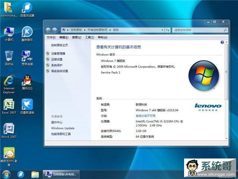This screenshot has width=238, height=179.
Task: Click the 系统分级不可用 rating link
Action: pos(145,116)
